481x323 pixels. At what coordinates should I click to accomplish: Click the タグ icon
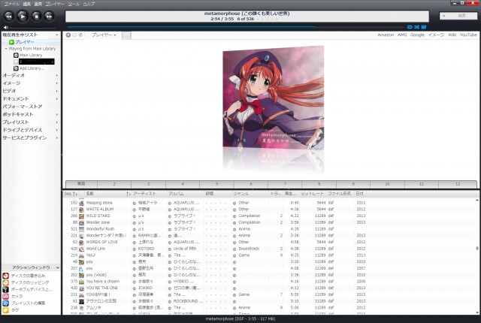point(5,310)
